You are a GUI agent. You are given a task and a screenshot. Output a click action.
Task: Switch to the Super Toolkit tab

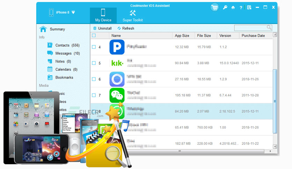[x=133, y=15]
